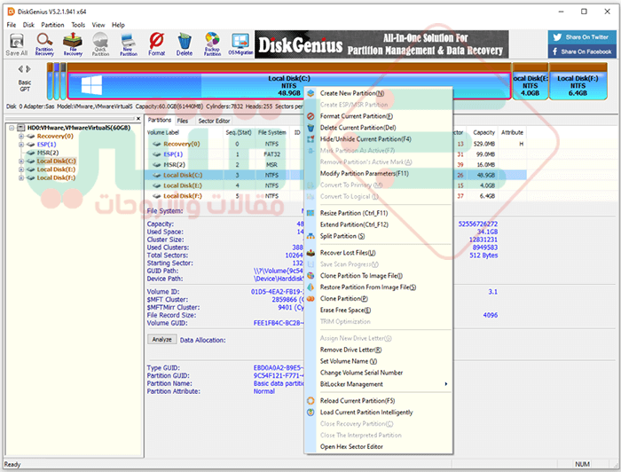The height and width of the screenshot is (472, 621).
Task: Expand Local Disk(E:) in the tree
Action: tap(21, 169)
